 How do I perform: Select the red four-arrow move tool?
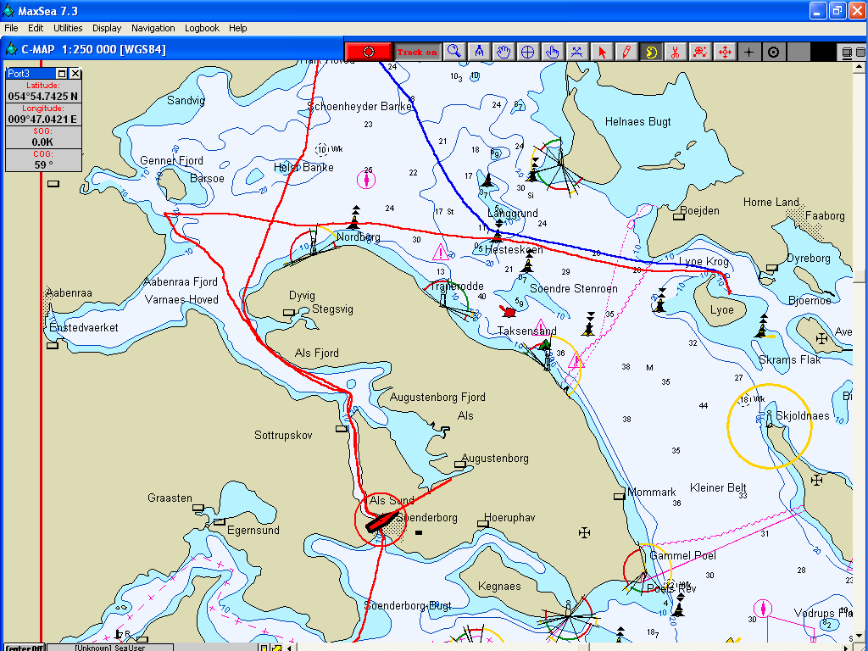point(725,52)
